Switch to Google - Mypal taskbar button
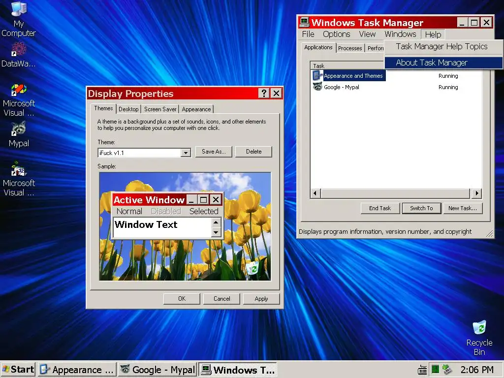Viewport: 504px width, 378px height. 157,370
